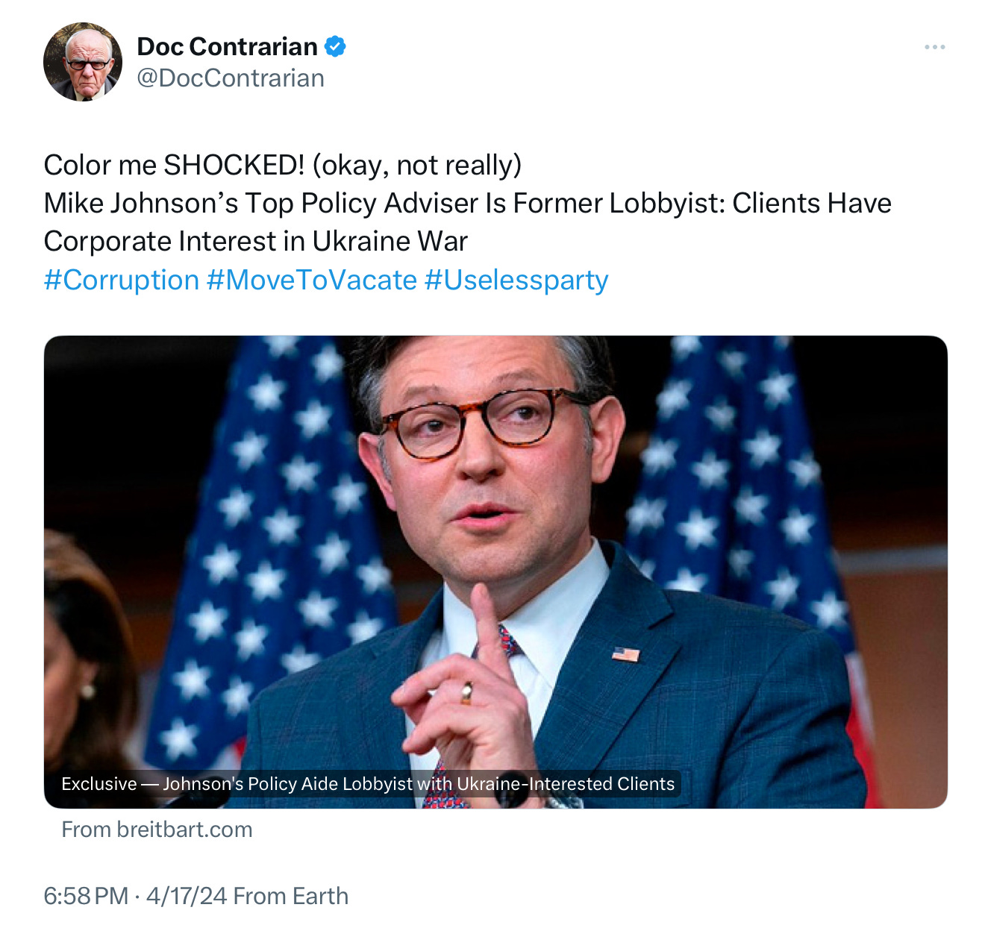The image size is (985, 925).
Task: Click the tortoiseshell glasses in the preview photo
Action: pos(478,421)
